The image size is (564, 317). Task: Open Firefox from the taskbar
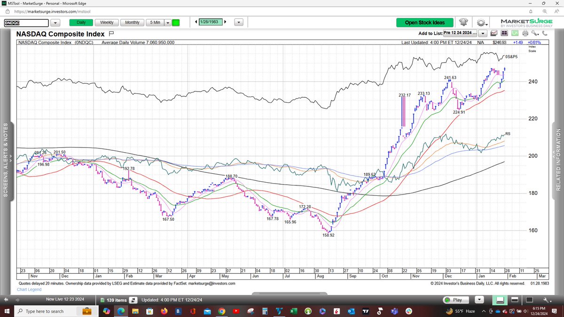tap(164, 311)
